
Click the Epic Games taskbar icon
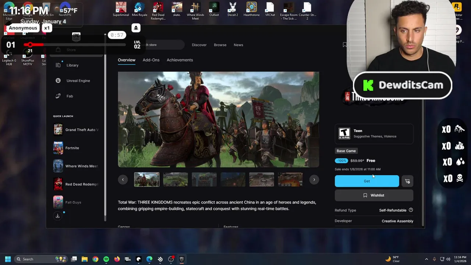click(181, 259)
